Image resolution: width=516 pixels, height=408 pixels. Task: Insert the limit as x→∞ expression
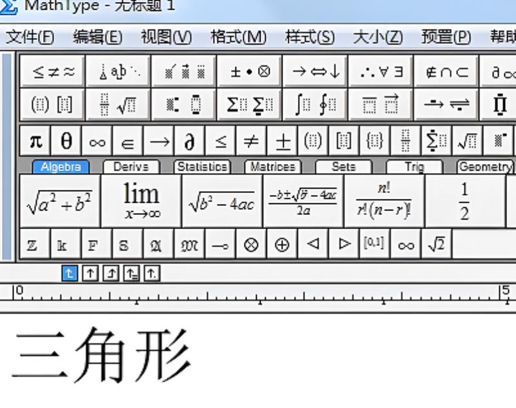pyautogui.click(x=141, y=201)
